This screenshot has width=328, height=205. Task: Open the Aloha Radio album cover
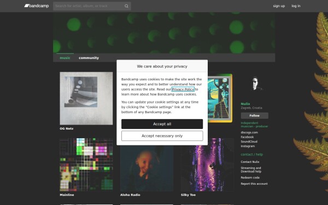[147, 168]
